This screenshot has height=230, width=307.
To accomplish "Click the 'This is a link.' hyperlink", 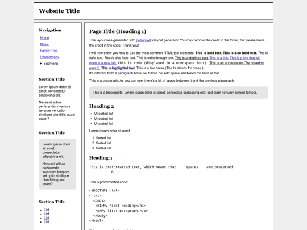I will (x=219, y=58).
